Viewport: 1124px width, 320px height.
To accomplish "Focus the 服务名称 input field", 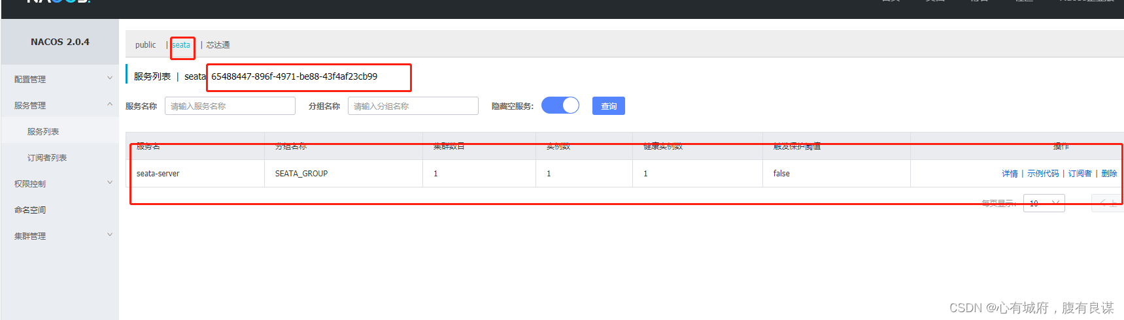I will click(230, 106).
